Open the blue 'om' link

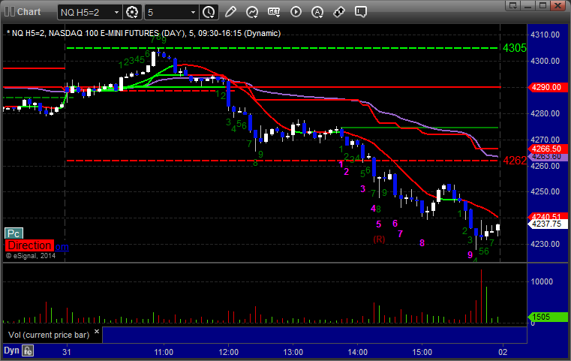[x=62, y=247]
